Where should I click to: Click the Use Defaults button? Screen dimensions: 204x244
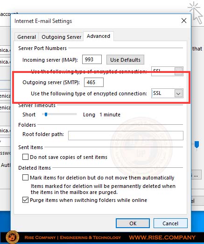coord(125,60)
